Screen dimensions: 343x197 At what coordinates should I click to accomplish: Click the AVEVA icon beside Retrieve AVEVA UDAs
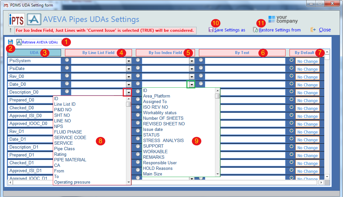coord(19,42)
